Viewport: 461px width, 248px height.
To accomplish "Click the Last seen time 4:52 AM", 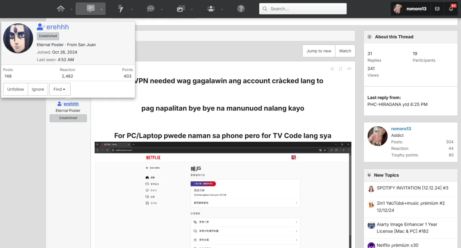I will click(66, 60).
